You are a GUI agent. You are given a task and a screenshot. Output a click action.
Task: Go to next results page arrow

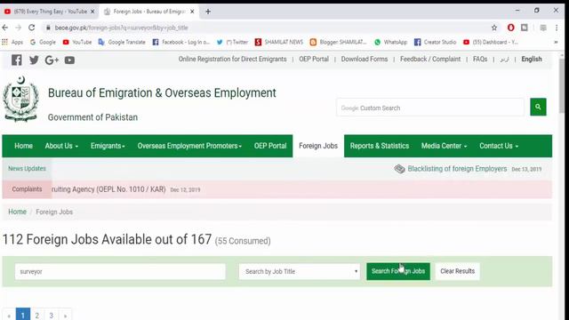click(65, 316)
